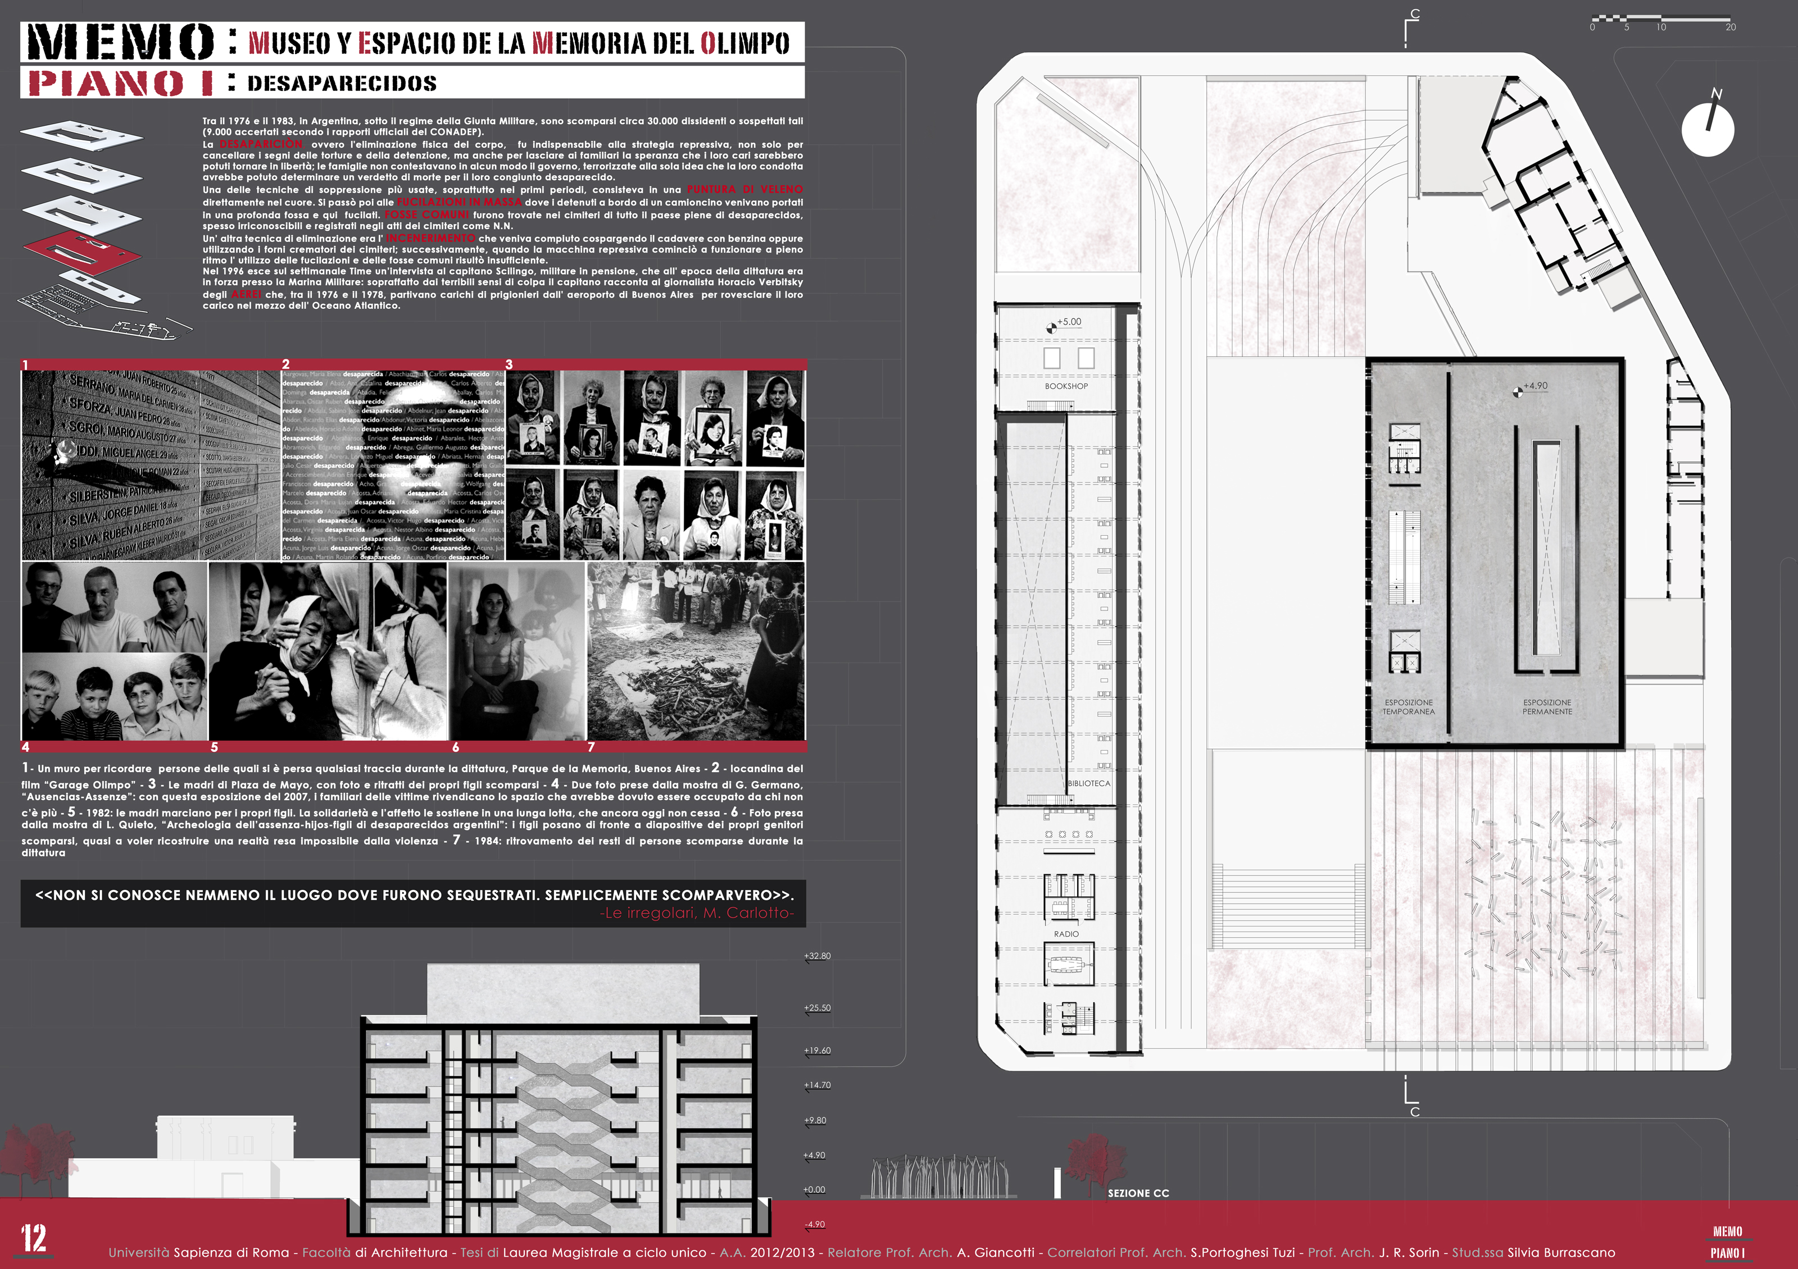Click the red word DESAPARICIÓN in the paragraph
Screen dimensions: 1798x1269
tap(261, 144)
